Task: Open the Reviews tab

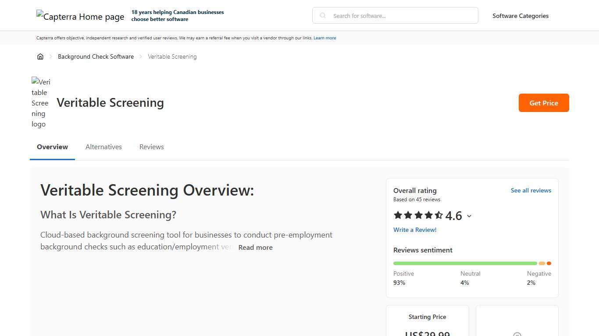Action: click(151, 147)
